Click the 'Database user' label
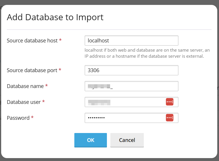Screen dimensions: 219x161 24,102
